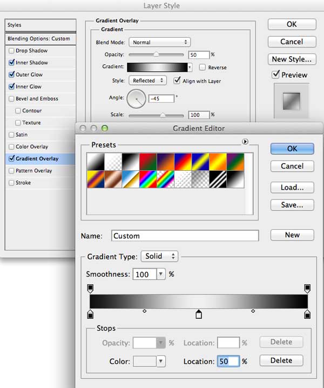
Task: Open the Presets flyout menu arrow
Action: [245, 142]
